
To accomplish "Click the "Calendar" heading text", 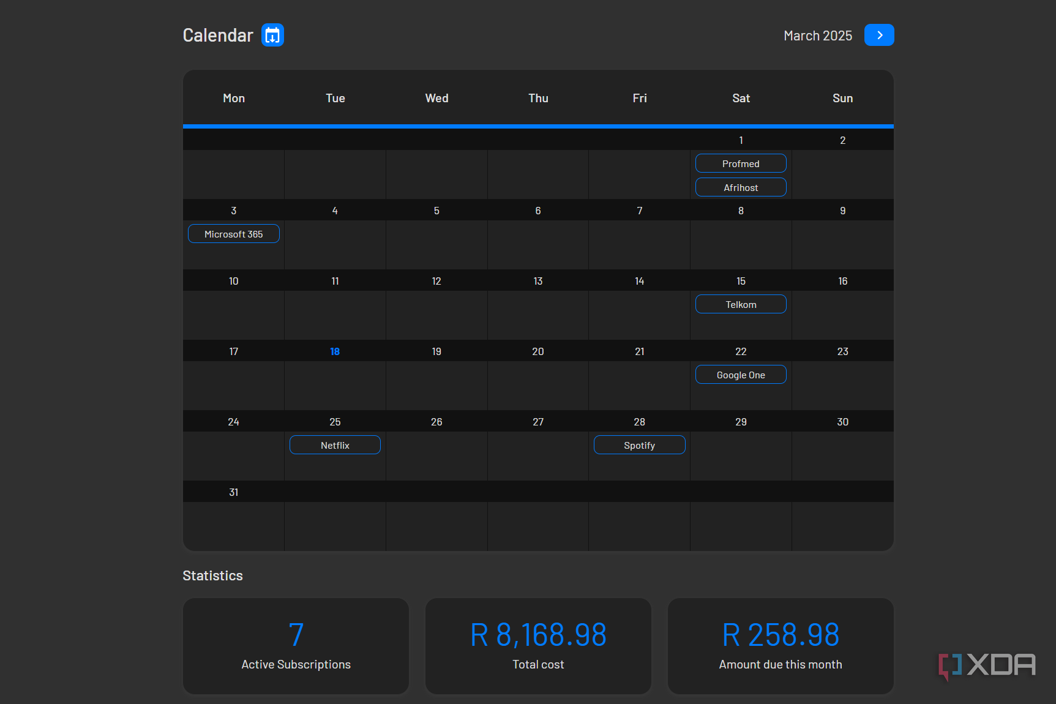I will [218, 36].
